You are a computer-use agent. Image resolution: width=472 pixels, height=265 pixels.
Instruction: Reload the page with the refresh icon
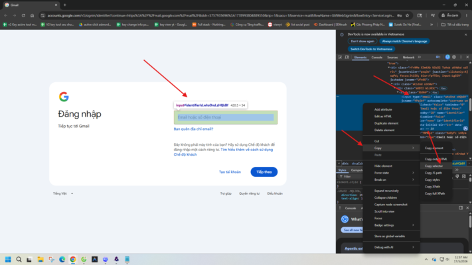(23, 15)
